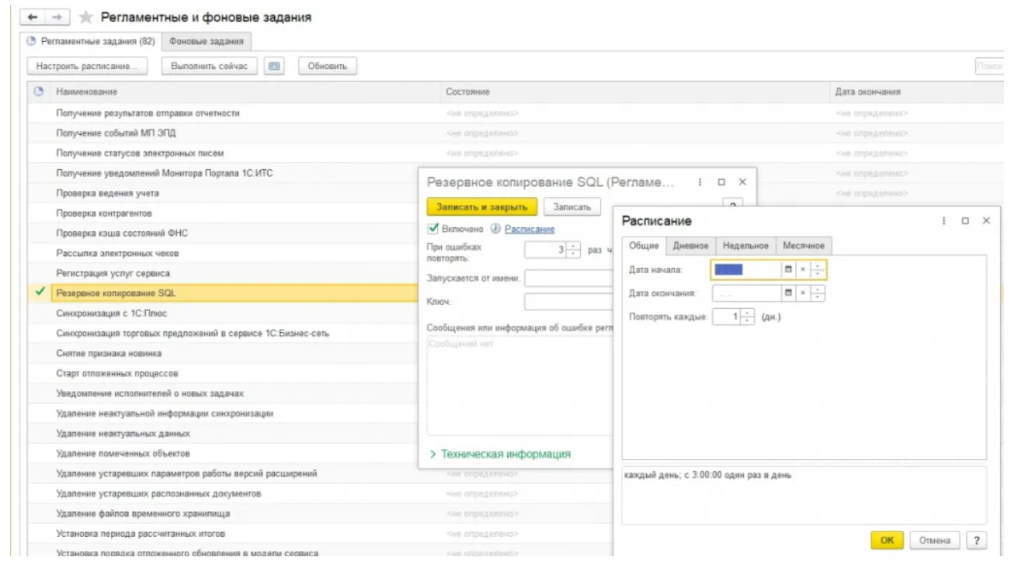Expand the Техническая информация section
This screenshot has height=571, width=1018.
pos(500,454)
